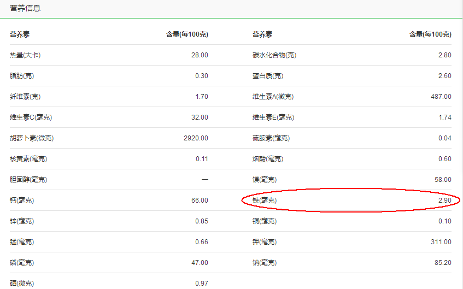
Task: Select the 钠(毫克) label
Action: 265,262
